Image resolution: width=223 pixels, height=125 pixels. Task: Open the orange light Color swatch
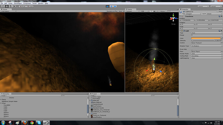tap(206, 38)
